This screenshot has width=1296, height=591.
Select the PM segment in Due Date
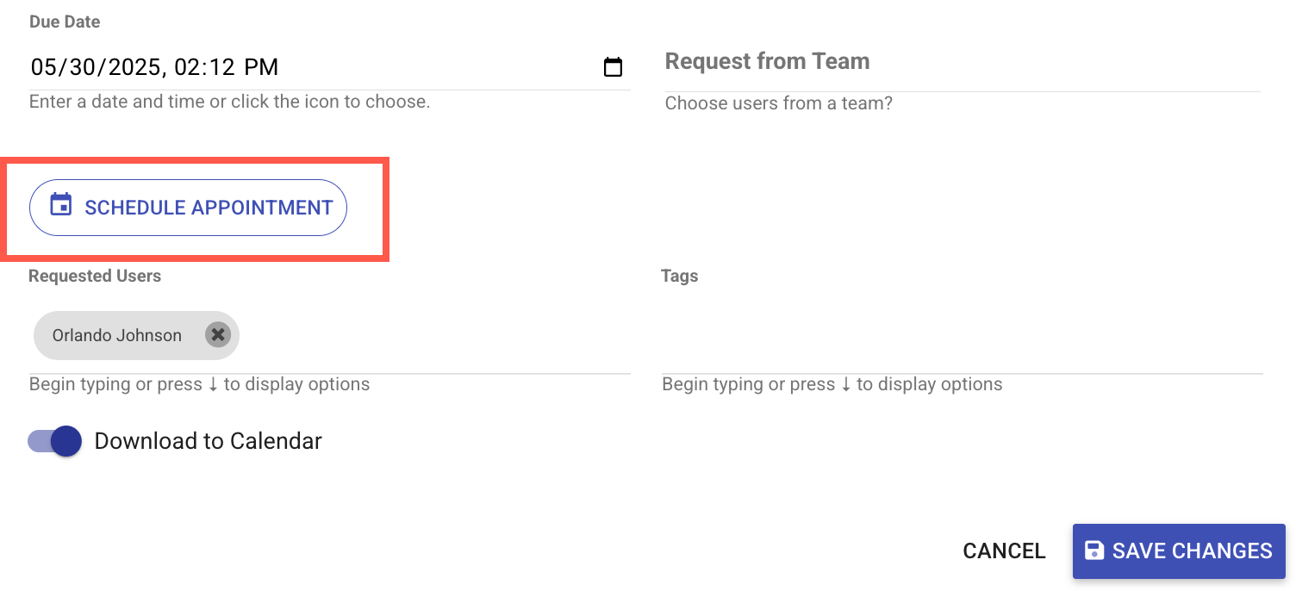pyautogui.click(x=261, y=67)
